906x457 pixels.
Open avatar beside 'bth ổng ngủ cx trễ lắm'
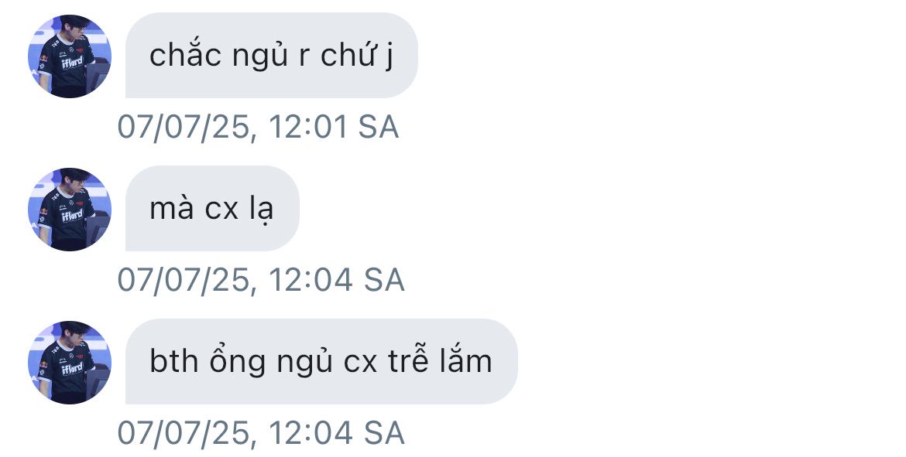(70, 362)
